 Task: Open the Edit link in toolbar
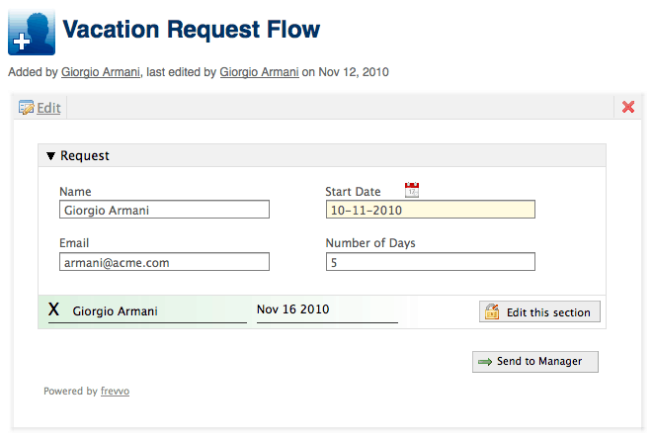(48, 108)
